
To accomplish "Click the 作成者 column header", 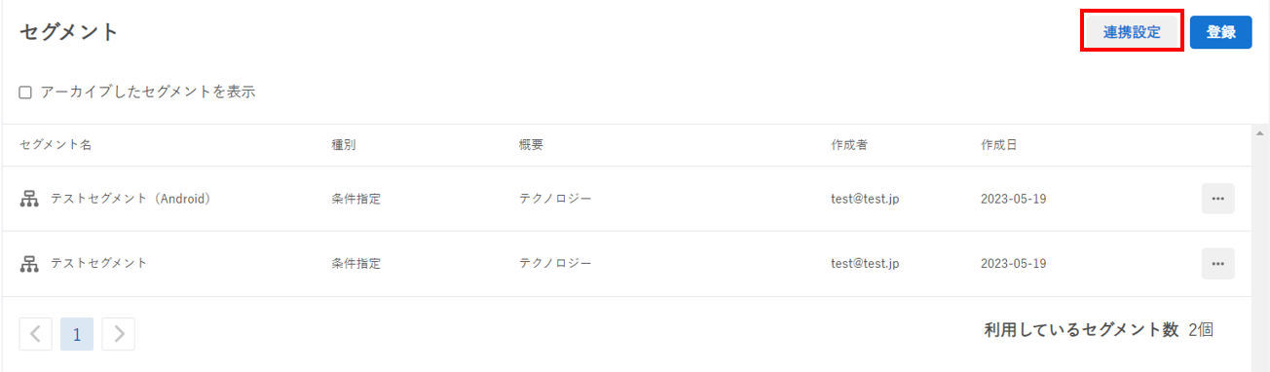I will 849,145.
